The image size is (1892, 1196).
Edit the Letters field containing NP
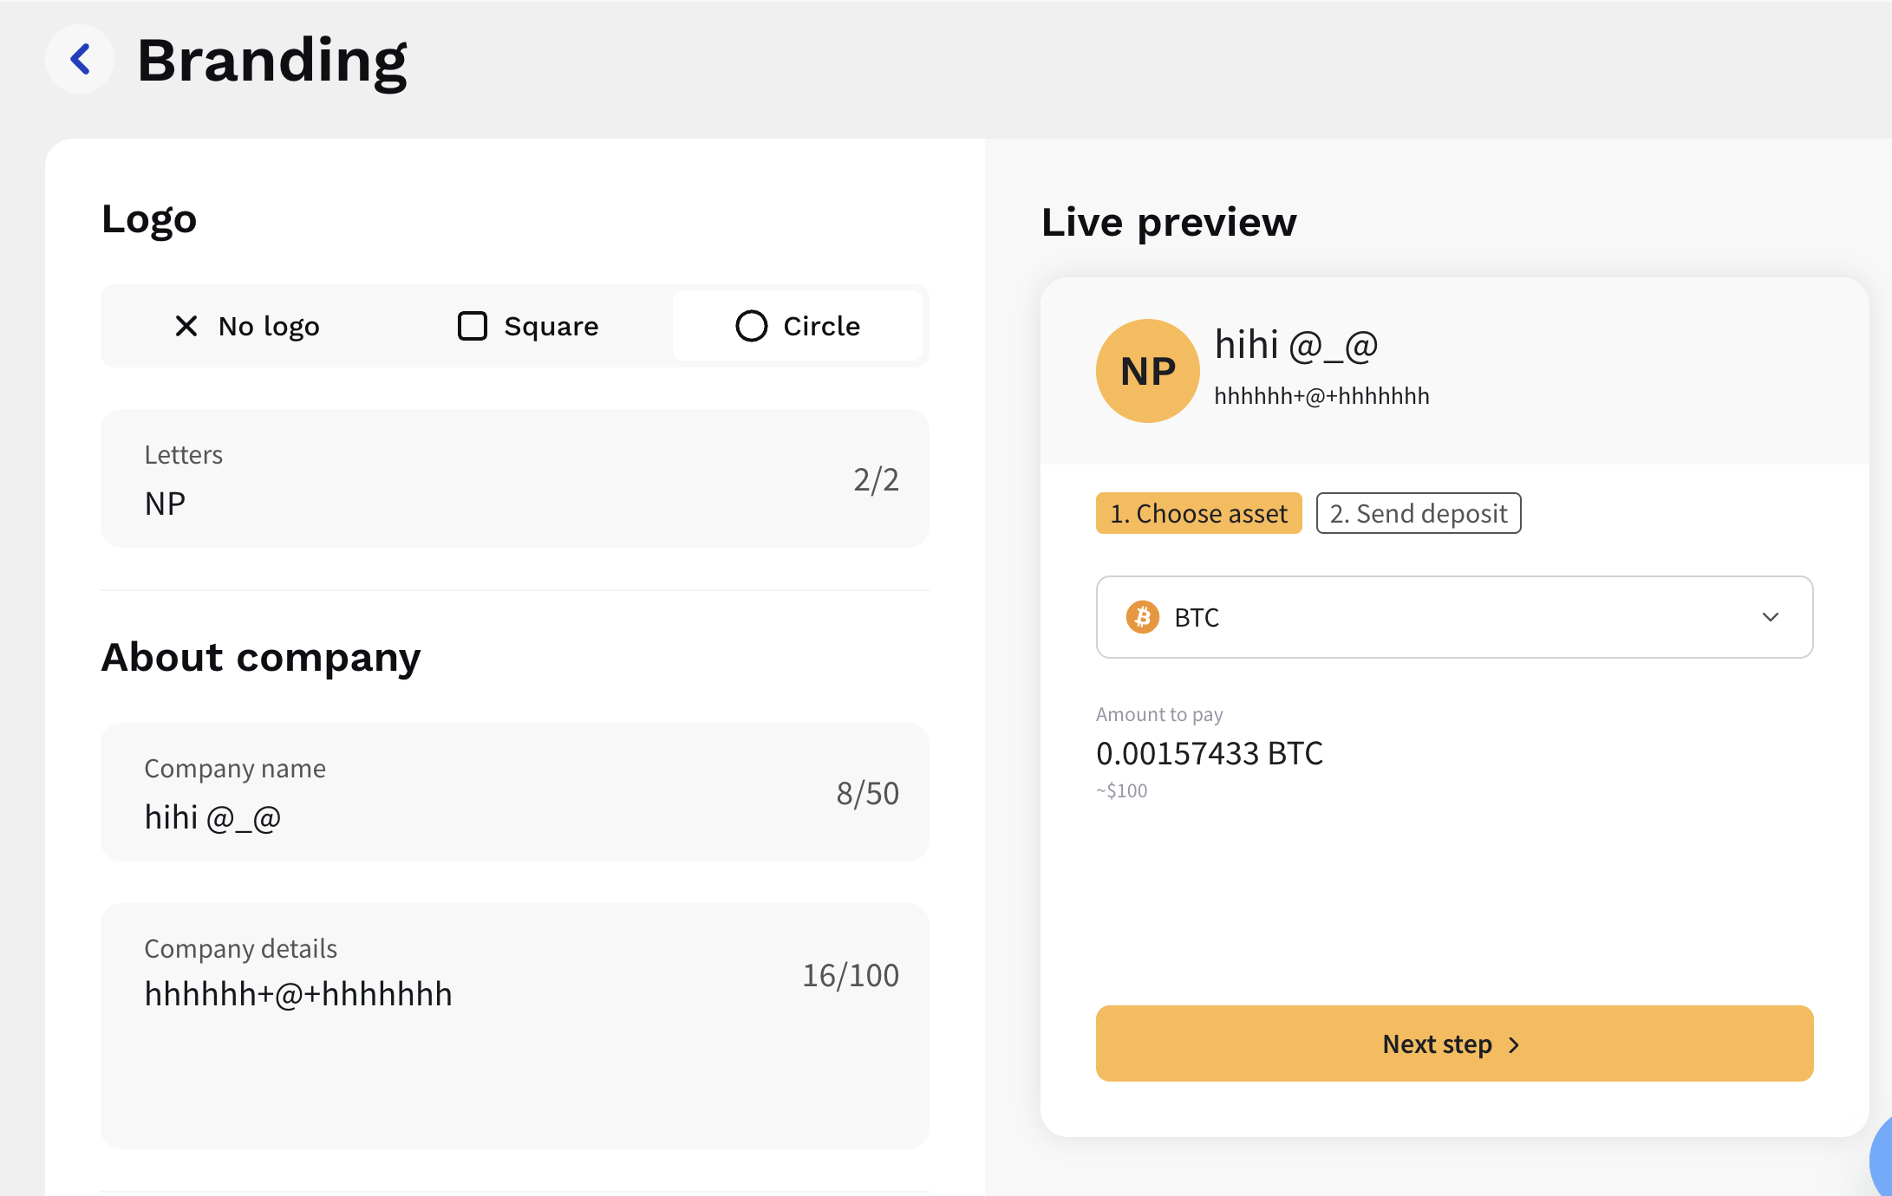coord(515,478)
